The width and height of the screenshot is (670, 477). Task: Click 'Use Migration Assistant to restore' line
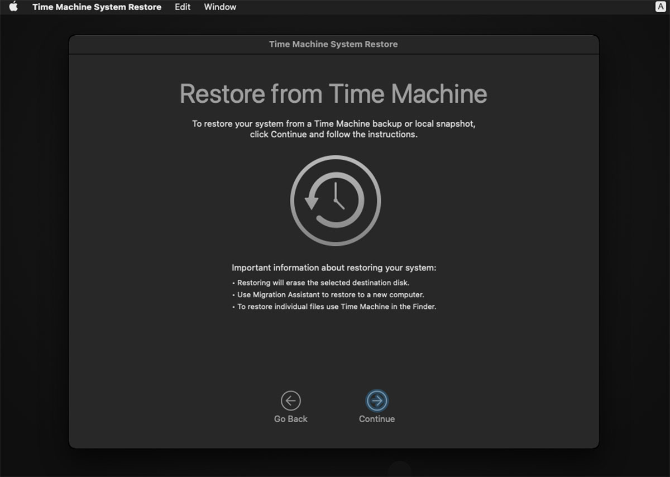328,294
